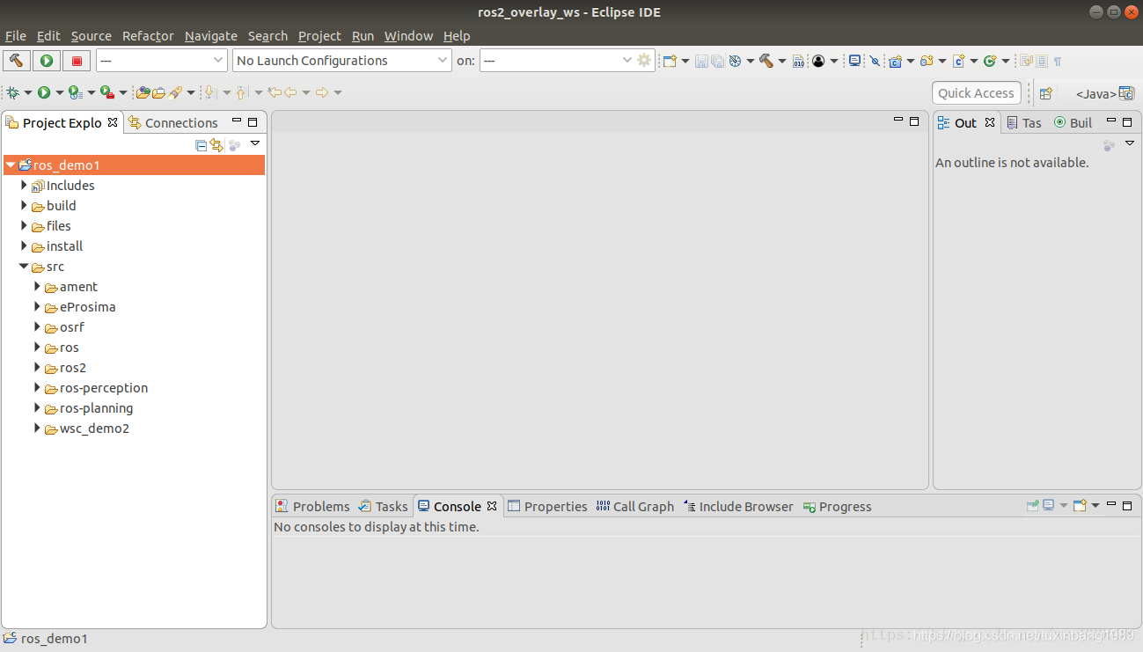This screenshot has width=1143, height=652.
Task: Click the Open Perspective icon
Action: coord(1045,93)
